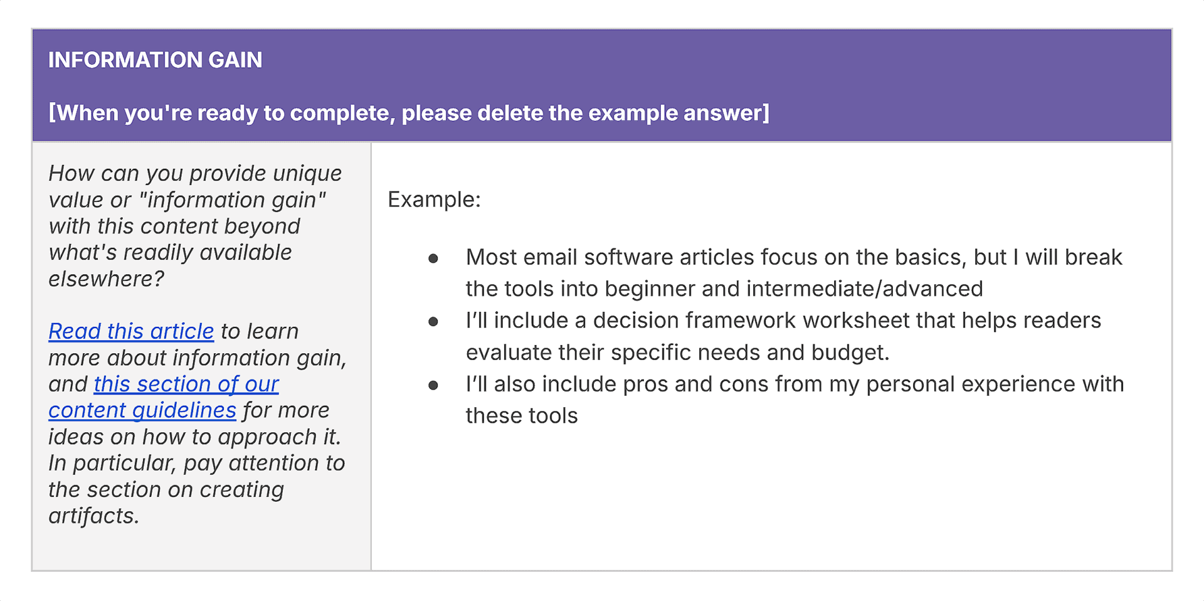Viewport: 1204px width, 601px height.
Task: Open the 'Read this article' link
Action: 131,331
